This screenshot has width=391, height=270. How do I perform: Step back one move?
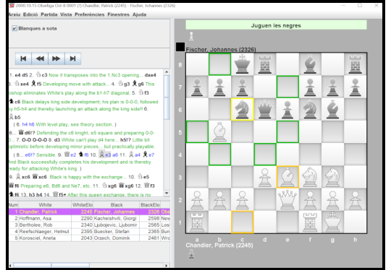(x=40, y=58)
